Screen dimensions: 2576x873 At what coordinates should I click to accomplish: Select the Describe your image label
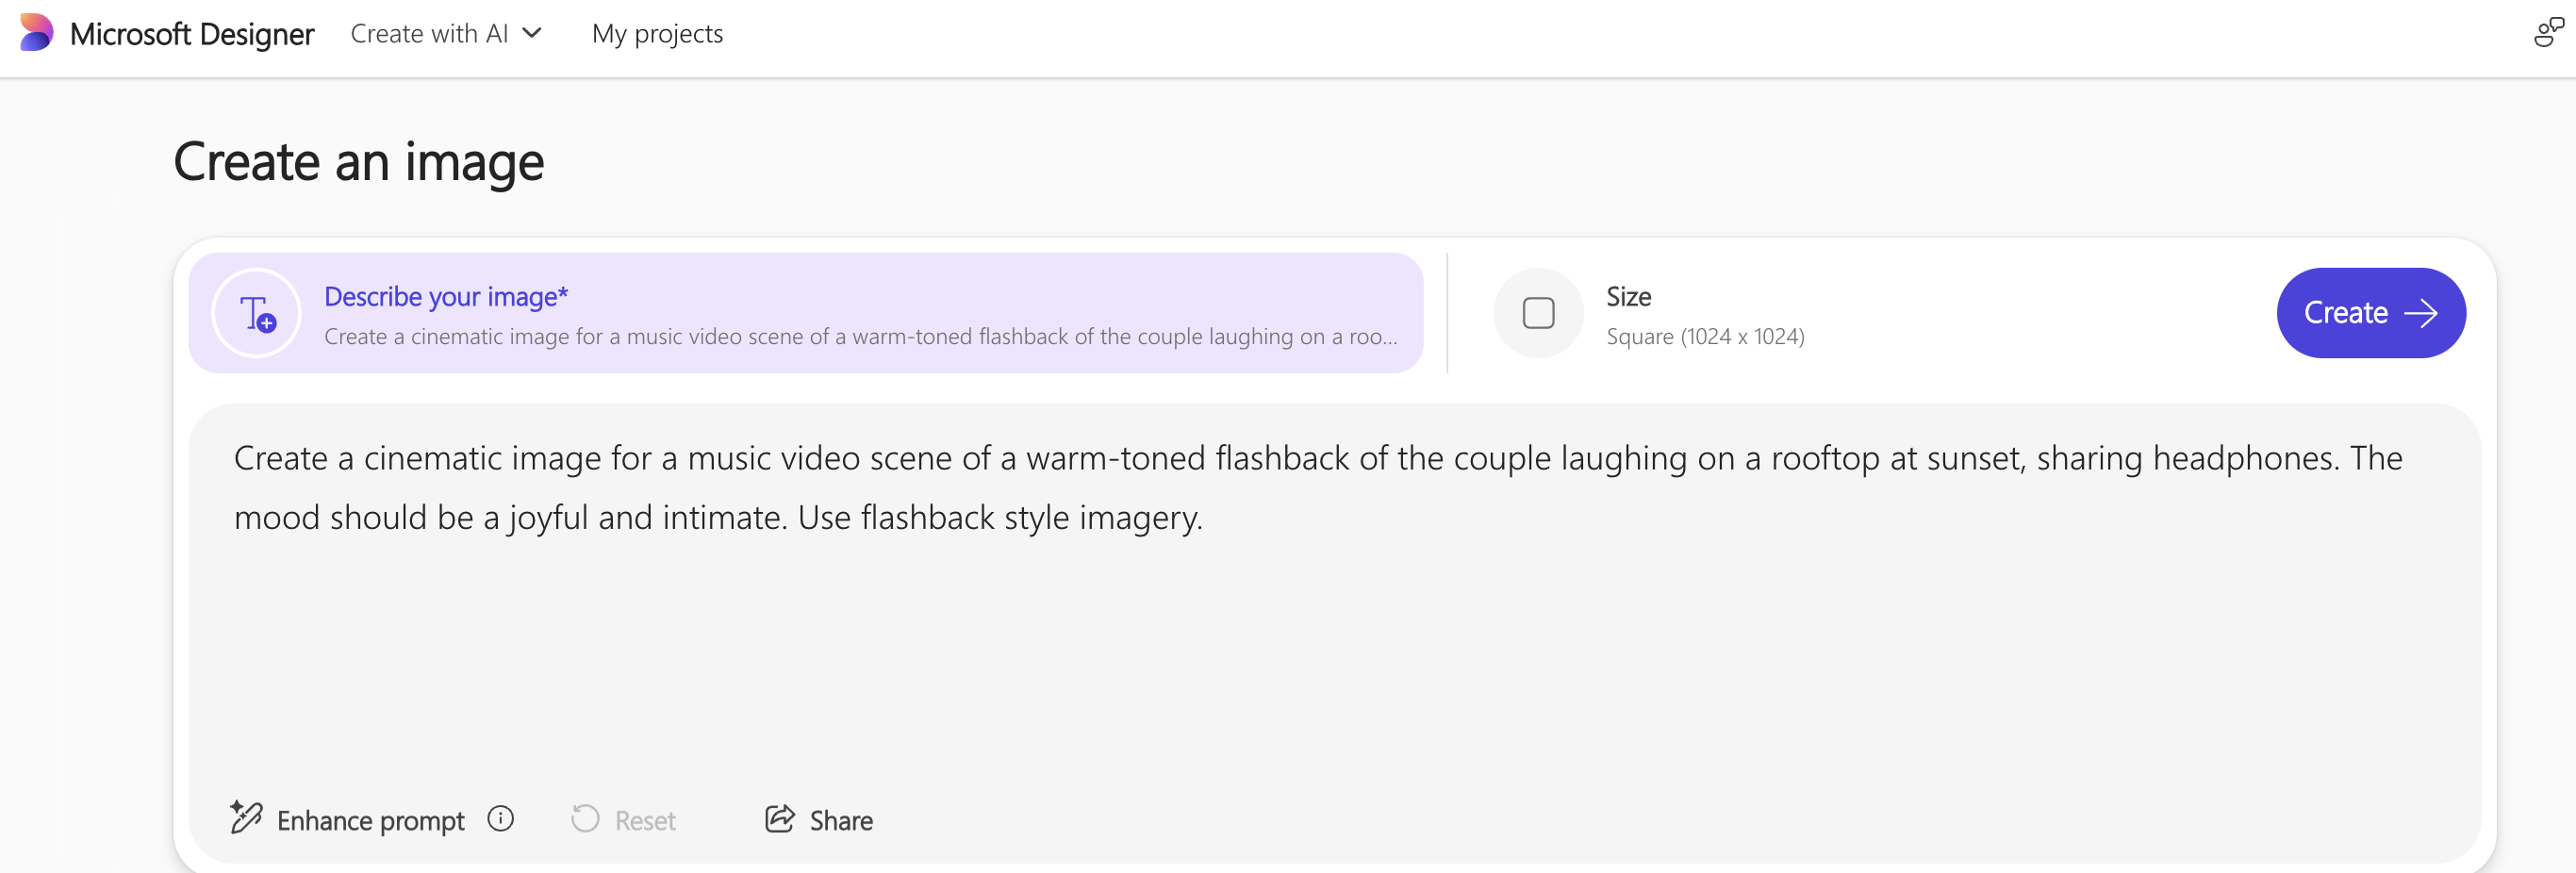[446, 296]
